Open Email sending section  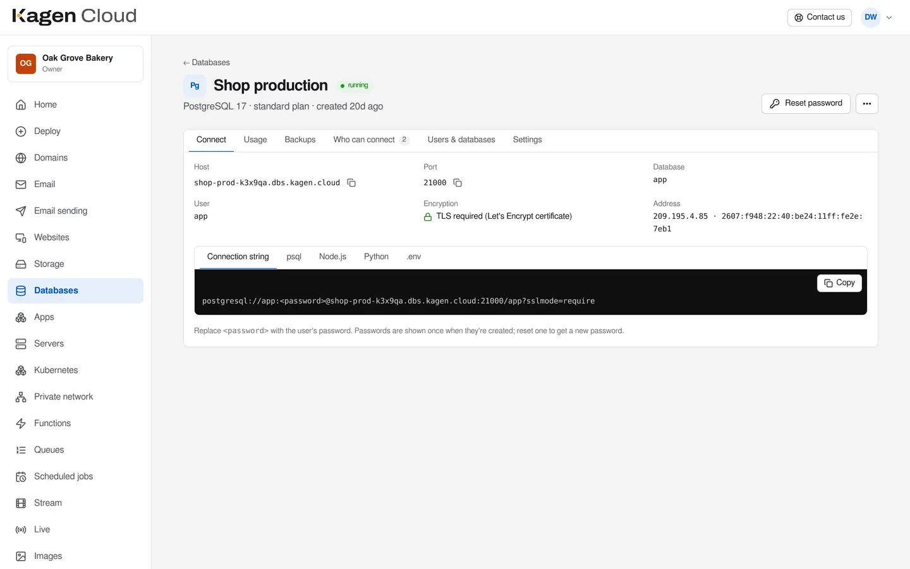75,211
